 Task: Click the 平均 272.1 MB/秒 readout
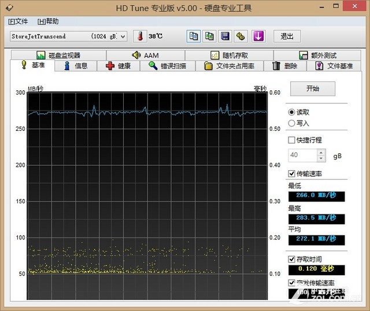coord(316,240)
